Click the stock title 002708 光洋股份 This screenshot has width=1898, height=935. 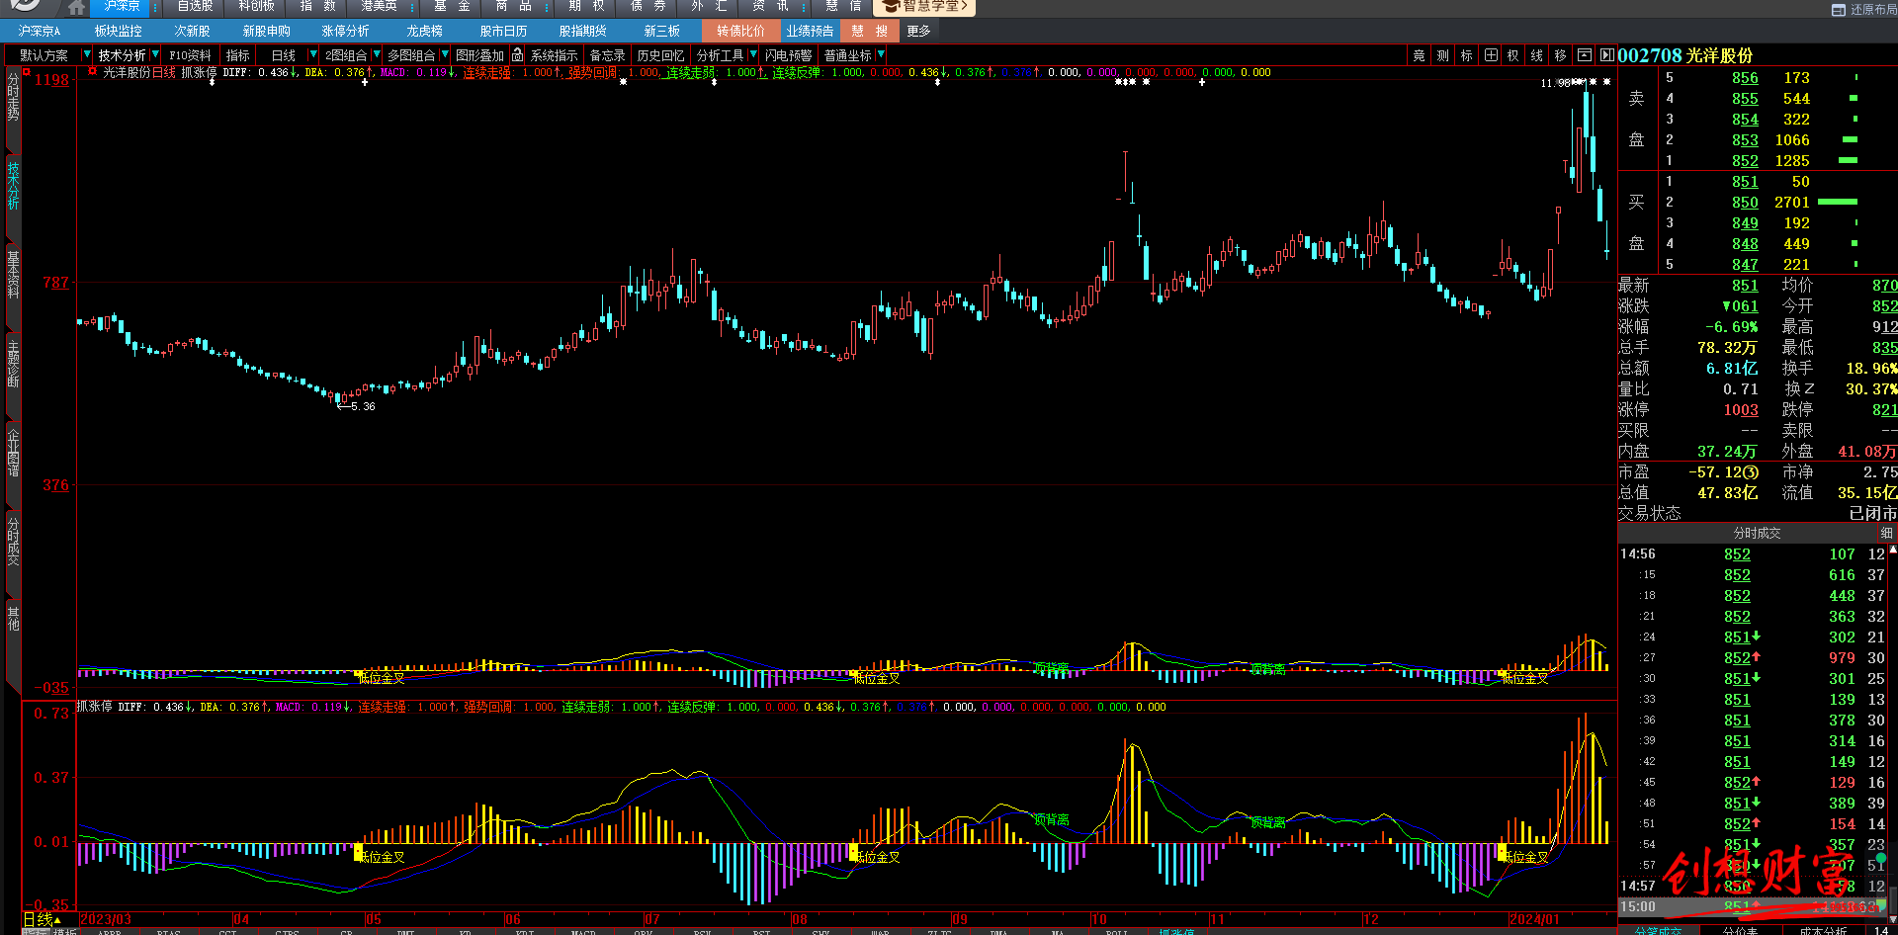(1684, 55)
